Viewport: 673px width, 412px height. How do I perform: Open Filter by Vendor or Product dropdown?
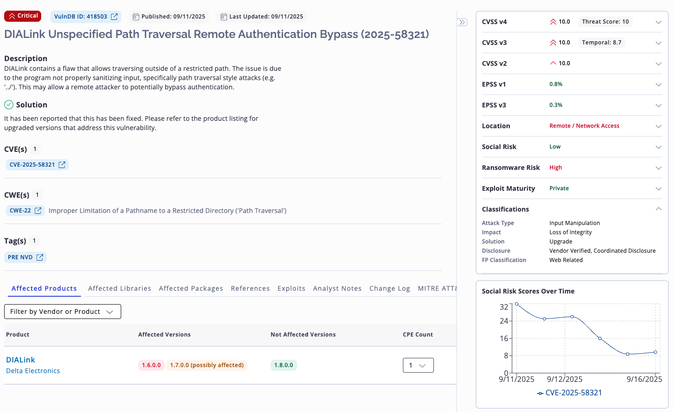62,312
